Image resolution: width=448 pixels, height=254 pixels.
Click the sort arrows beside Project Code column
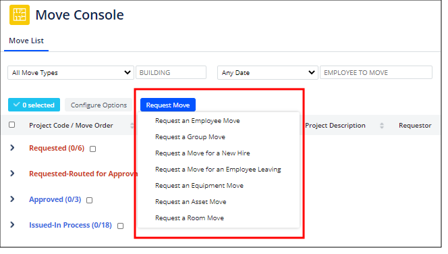click(132, 126)
